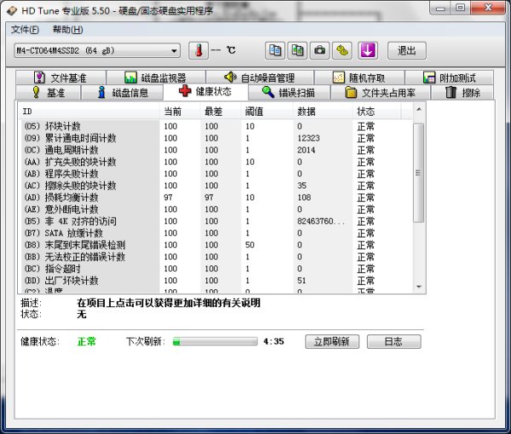Viewport: 511px width, 434px height.
Task: Click the 状态 column header
Action: (x=376, y=111)
